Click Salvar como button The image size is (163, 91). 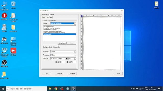(x=62, y=43)
